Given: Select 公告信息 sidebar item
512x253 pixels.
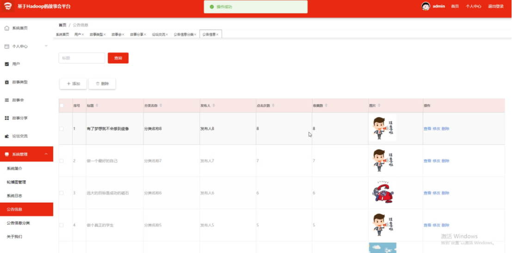Looking at the screenshot, I should pos(26,209).
